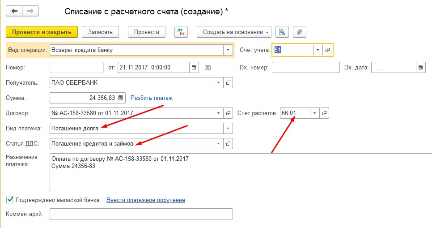Open the Получатель record form icon
Viewport: 432px width, 228px height.
pyautogui.click(x=228, y=83)
